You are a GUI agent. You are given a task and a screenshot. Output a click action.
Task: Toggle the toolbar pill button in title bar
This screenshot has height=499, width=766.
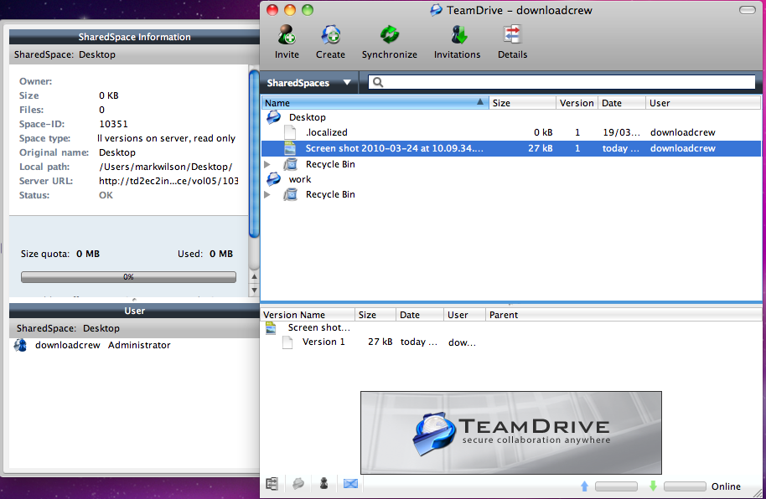coord(748,10)
